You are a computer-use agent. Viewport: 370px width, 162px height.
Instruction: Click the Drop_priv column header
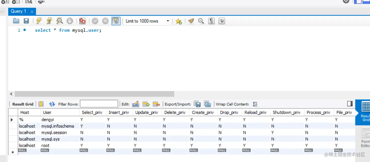point(229,112)
